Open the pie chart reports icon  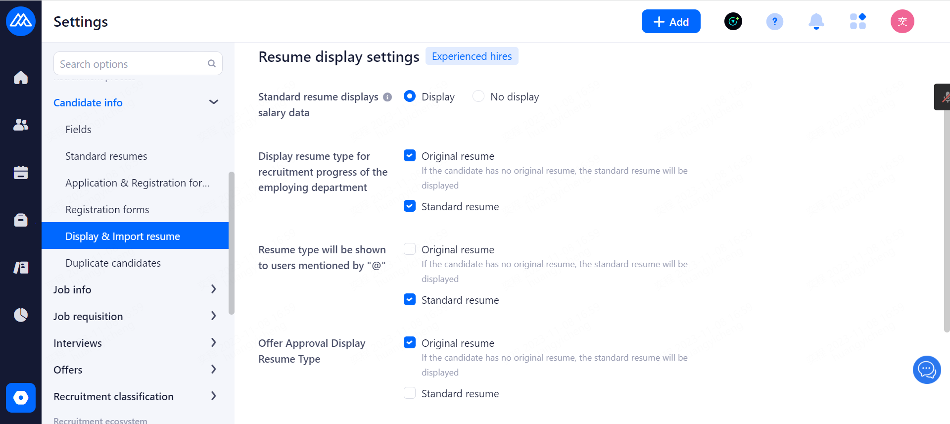[x=21, y=315]
